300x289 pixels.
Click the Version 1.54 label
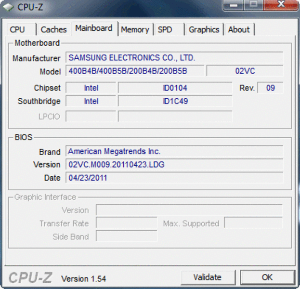(x=83, y=279)
